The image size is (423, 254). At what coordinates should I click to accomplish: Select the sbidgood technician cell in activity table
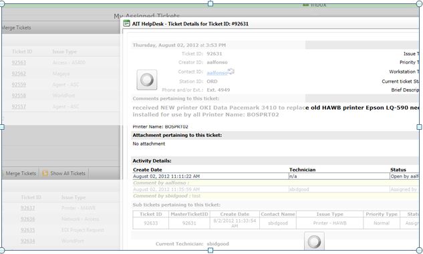pyautogui.click(x=299, y=189)
